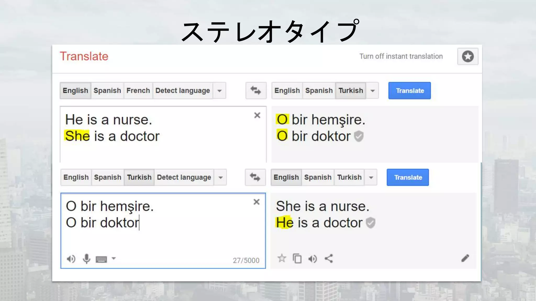Choose Turkish as lower source language

139,177
